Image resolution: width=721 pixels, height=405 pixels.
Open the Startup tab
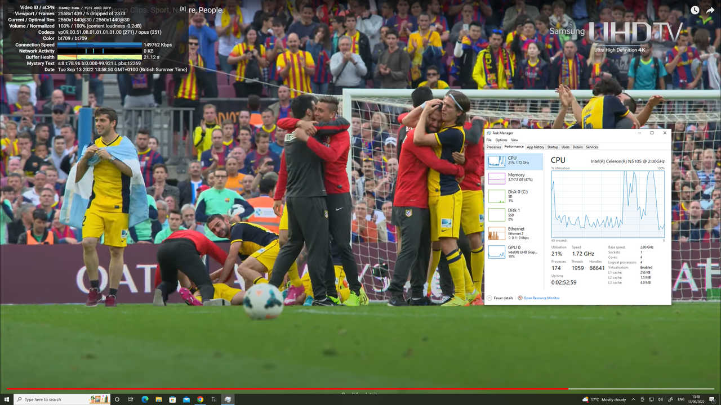click(553, 147)
